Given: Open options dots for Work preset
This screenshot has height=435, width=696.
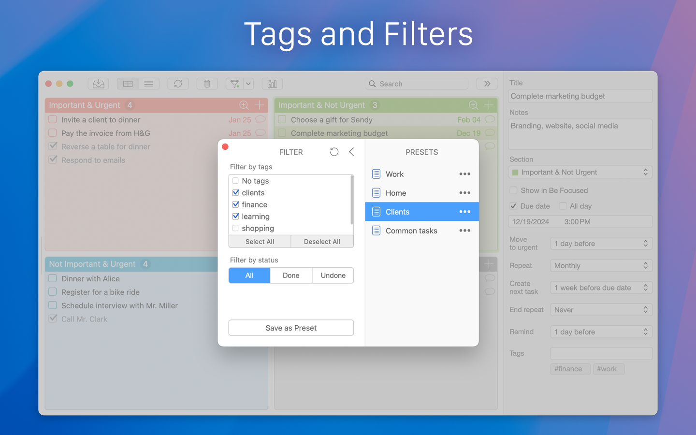Looking at the screenshot, I should click(465, 174).
